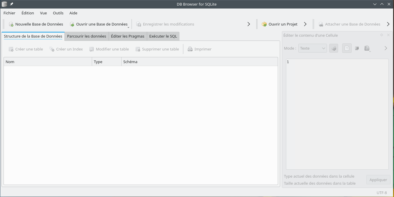This screenshot has width=394, height=197.
Task: Click Taille actuelle des données dans la table
Action: coord(320,183)
